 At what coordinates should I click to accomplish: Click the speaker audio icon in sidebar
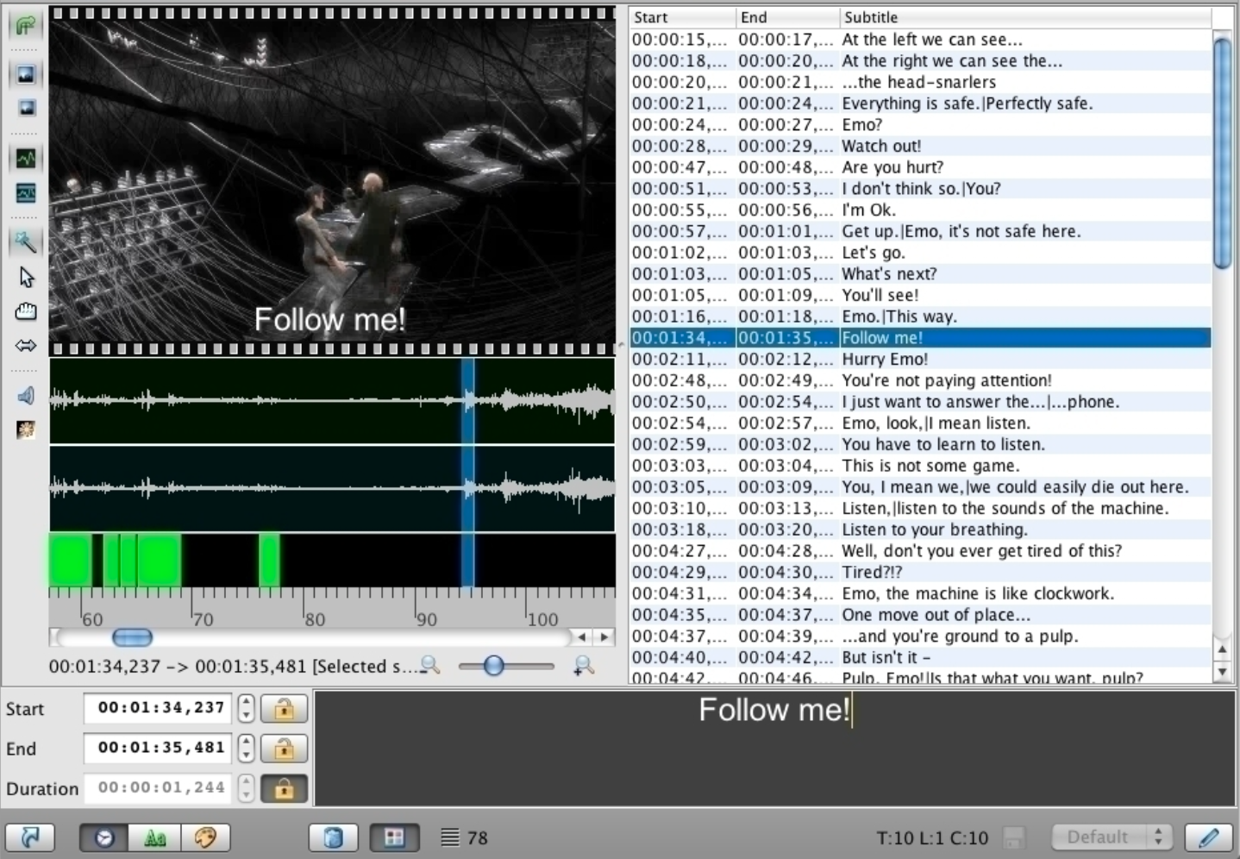(x=26, y=395)
